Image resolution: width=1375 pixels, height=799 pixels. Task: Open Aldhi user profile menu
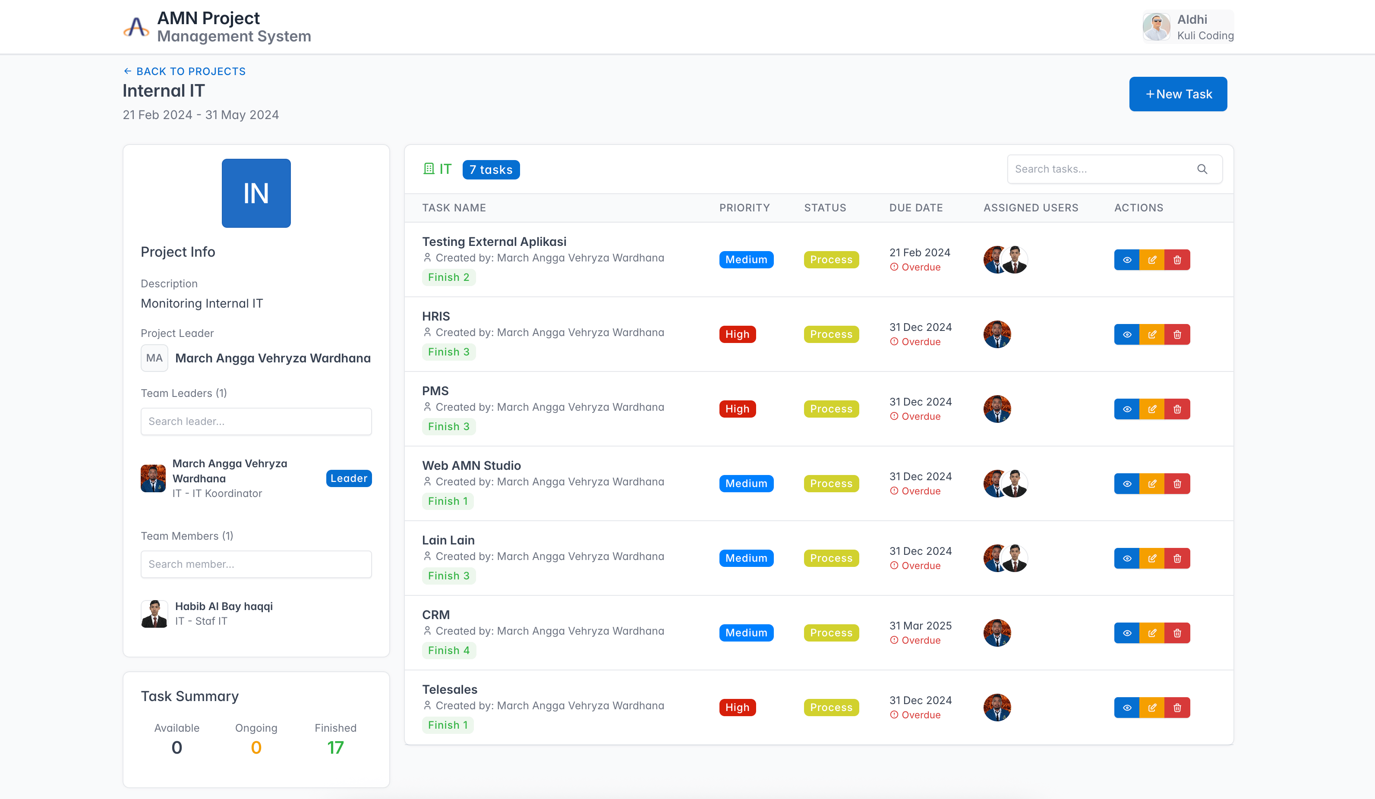(1188, 27)
